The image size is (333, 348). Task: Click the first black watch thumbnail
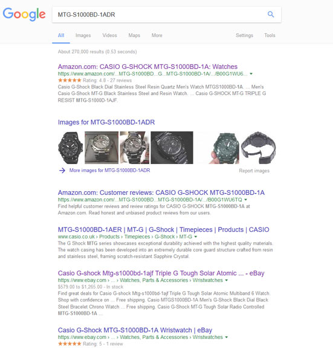(71, 148)
